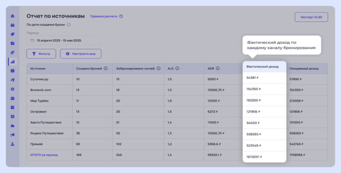Viewport: 341px width, 173px height.
Task: Open the wallet sidebar icon
Action: point(13,108)
